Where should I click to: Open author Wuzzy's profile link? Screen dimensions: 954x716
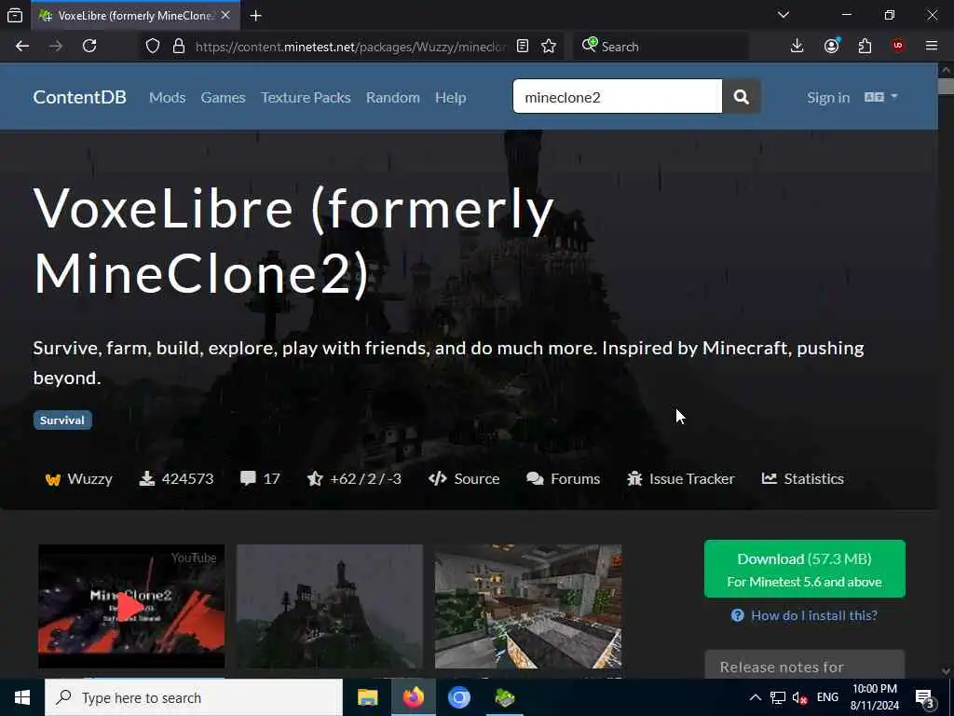tap(79, 478)
